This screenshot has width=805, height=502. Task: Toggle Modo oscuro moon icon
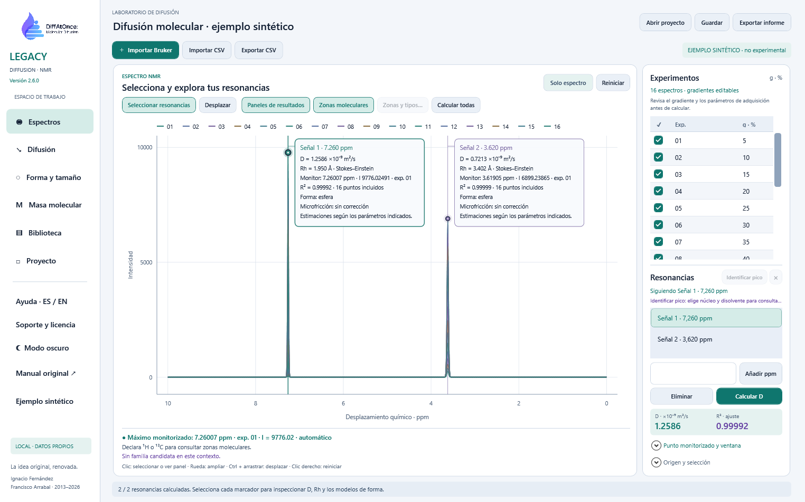(x=18, y=348)
